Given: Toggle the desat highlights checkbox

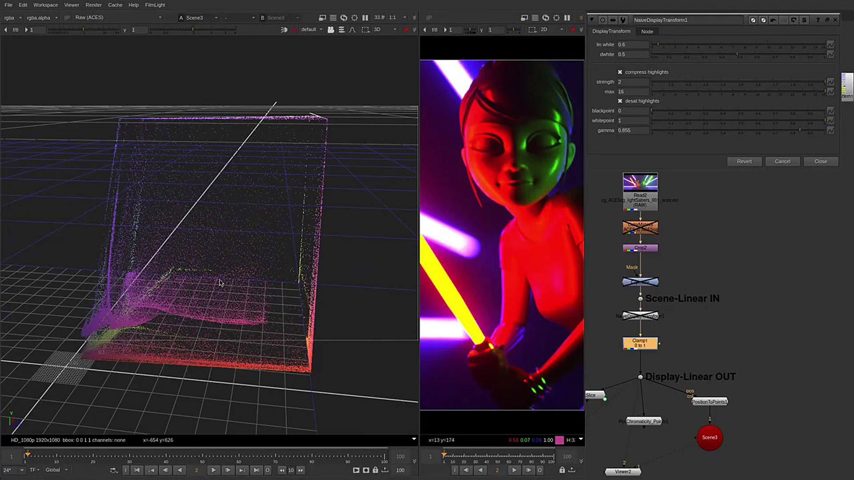Looking at the screenshot, I should point(620,101).
